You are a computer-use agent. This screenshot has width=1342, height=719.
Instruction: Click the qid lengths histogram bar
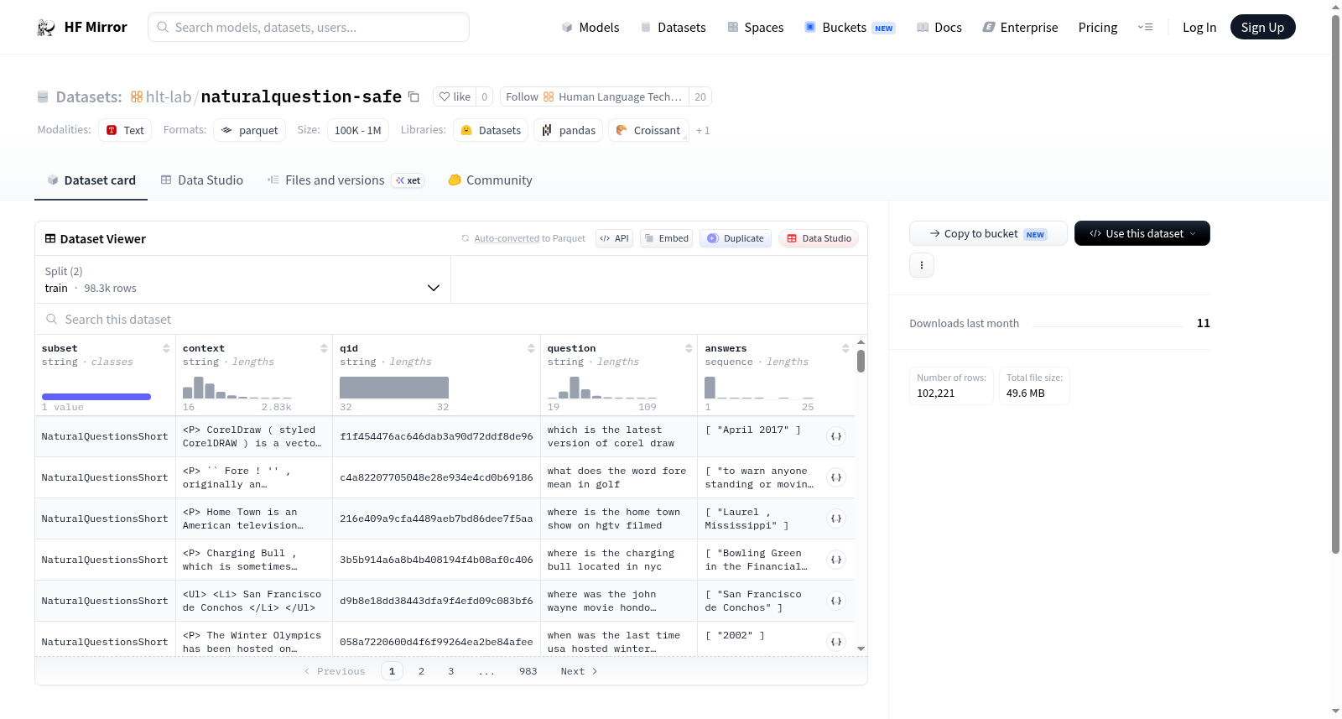pos(394,388)
